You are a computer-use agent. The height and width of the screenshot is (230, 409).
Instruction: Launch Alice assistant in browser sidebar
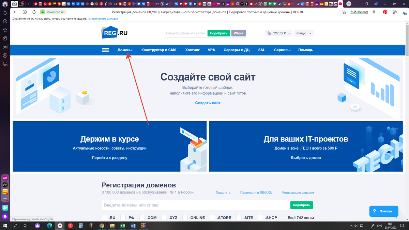pos(5,216)
